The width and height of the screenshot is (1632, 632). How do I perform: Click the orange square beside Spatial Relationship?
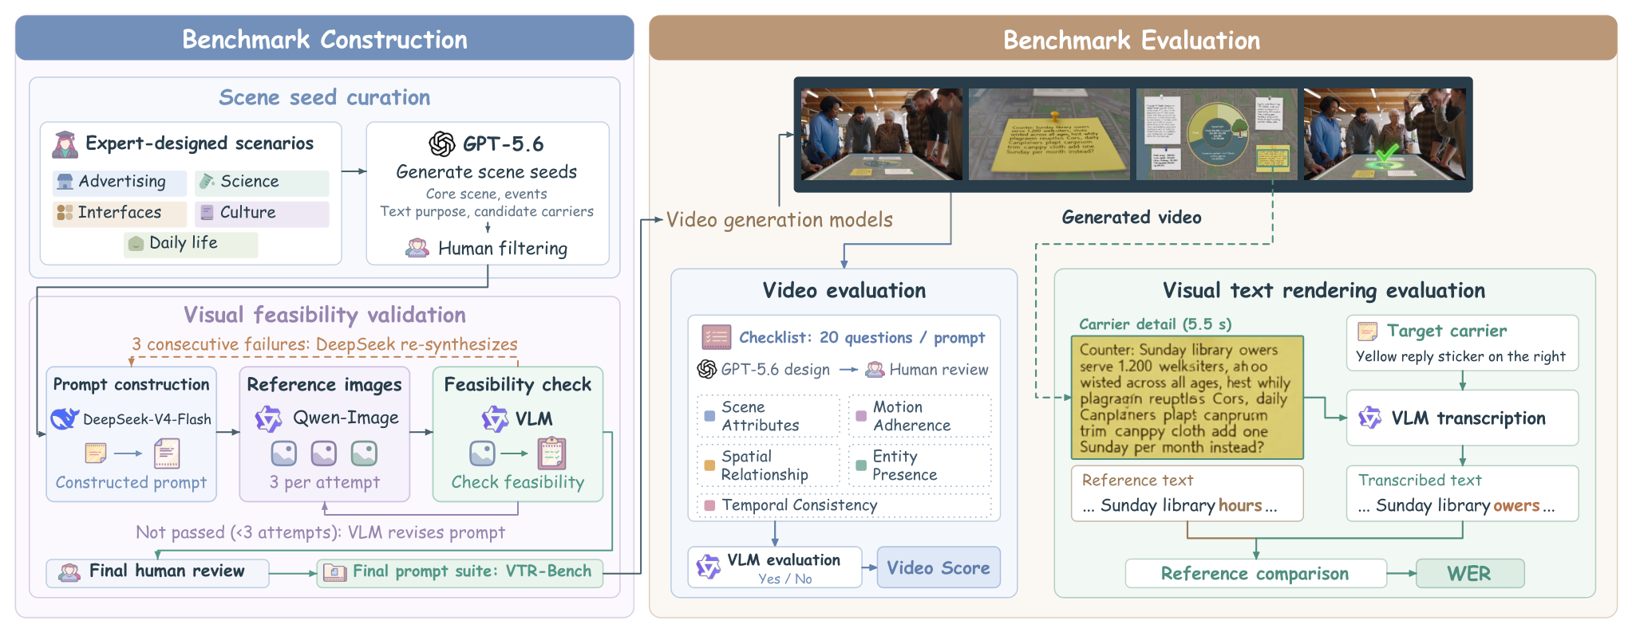pyautogui.click(x=709, y=465)
